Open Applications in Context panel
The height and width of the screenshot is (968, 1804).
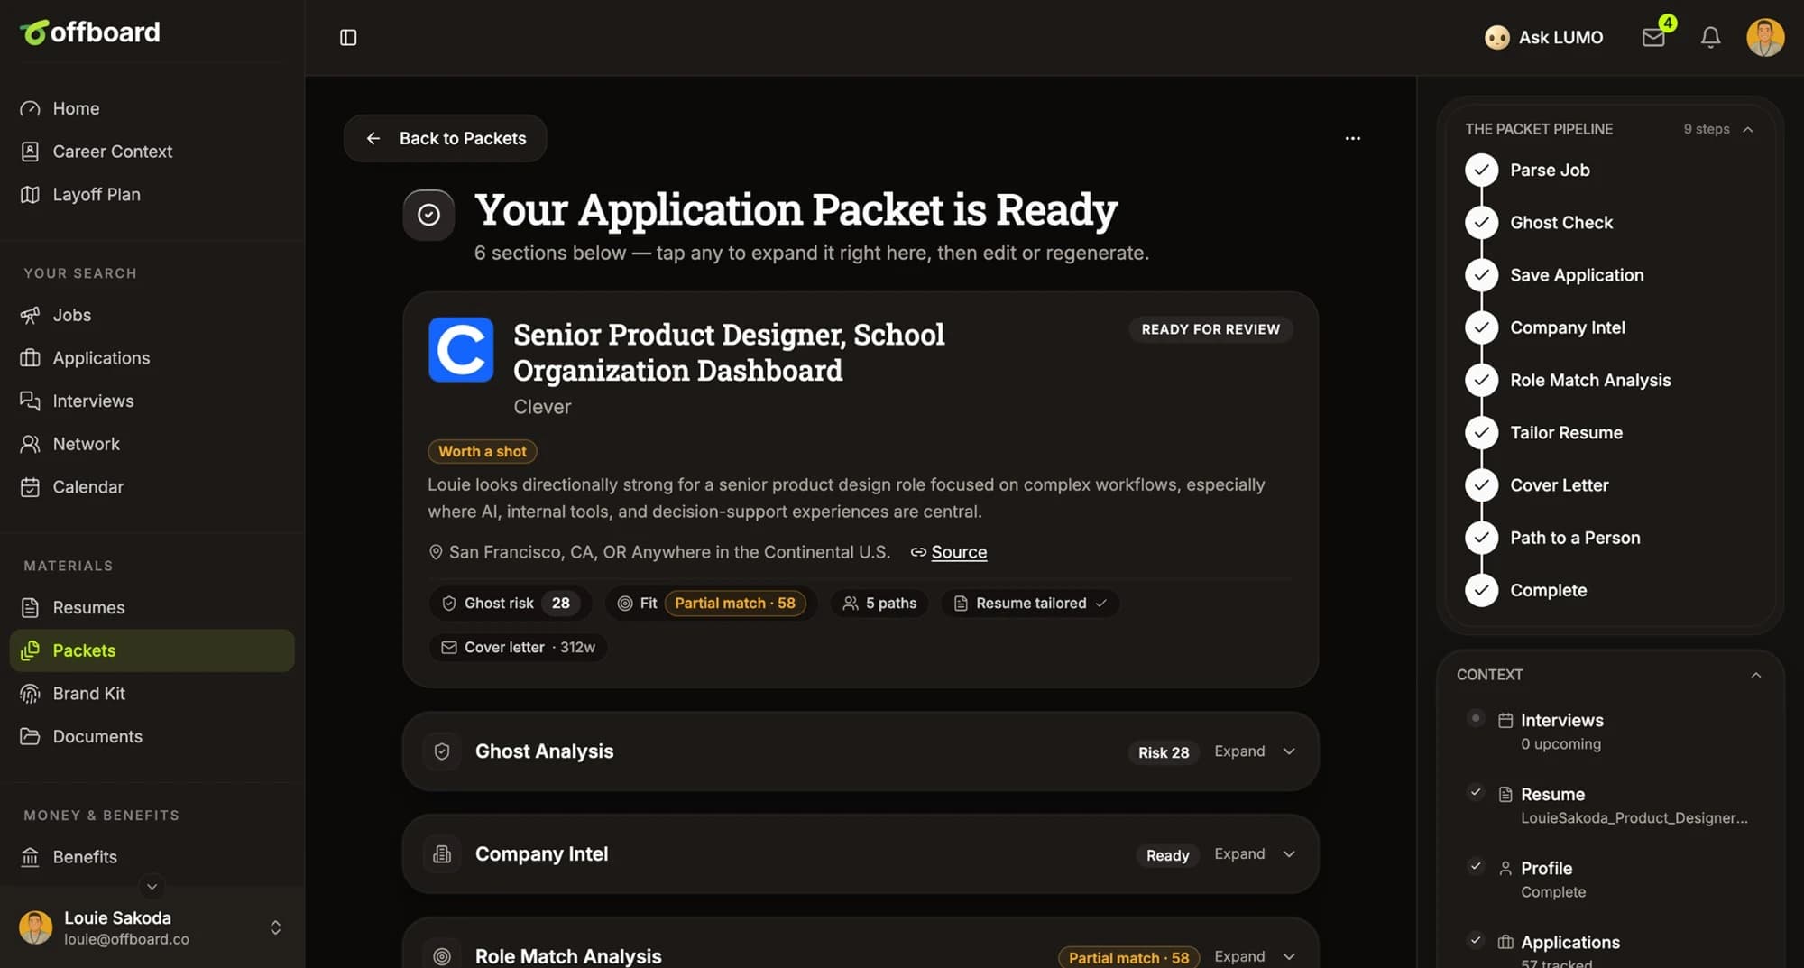coord(1610,952)
